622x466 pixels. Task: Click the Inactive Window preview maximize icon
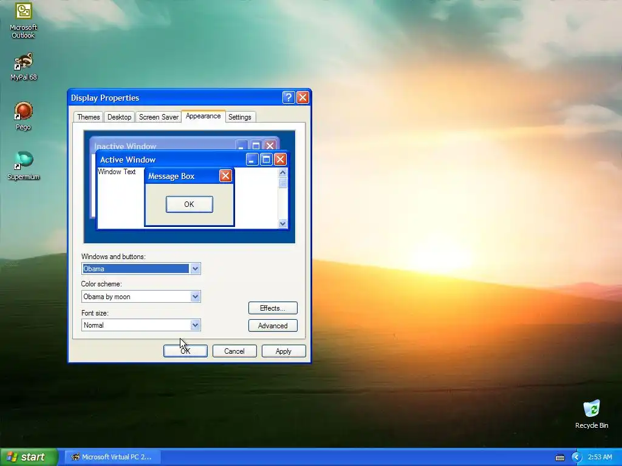coord(256,146)
